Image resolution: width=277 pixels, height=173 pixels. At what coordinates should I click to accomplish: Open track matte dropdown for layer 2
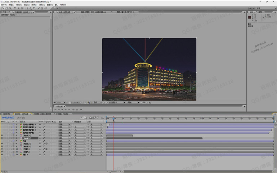click(80, 127)
